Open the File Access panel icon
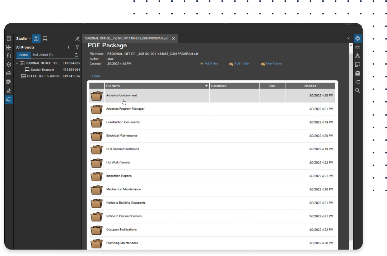387x256 pixels. click(9, 38)
